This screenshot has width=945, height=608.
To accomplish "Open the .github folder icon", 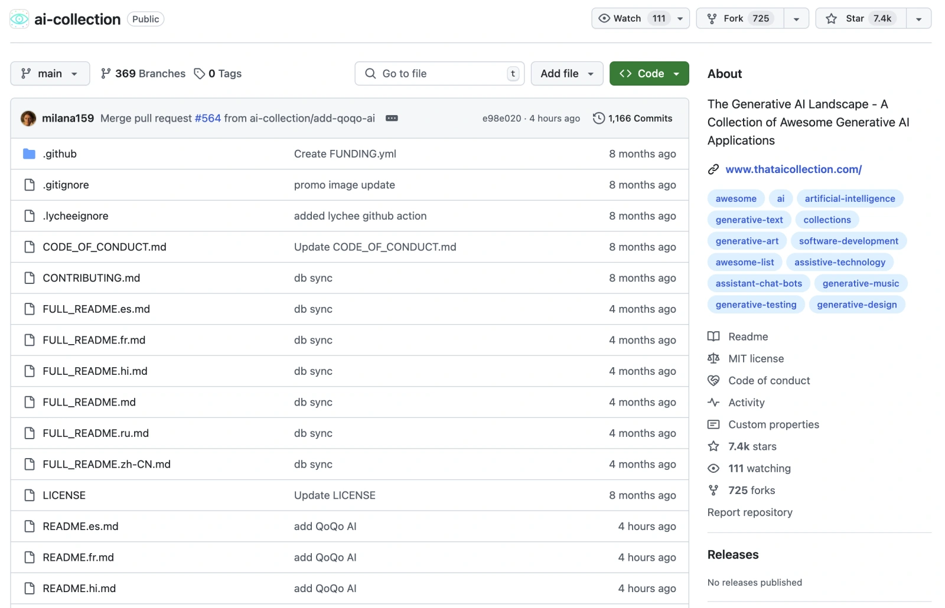I will (29, 154).
